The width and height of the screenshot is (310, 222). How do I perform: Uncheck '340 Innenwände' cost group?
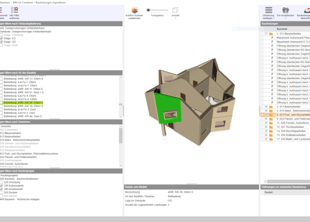coord(1,189)
